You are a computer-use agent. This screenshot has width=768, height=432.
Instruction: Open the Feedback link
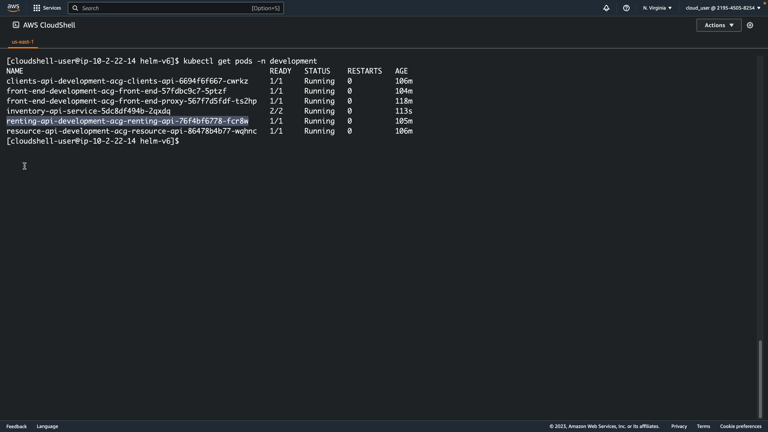[16, 426]
